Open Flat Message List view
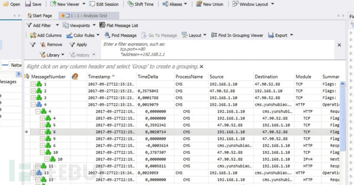This screenshot has height=185, width=354. coord(119,25)
